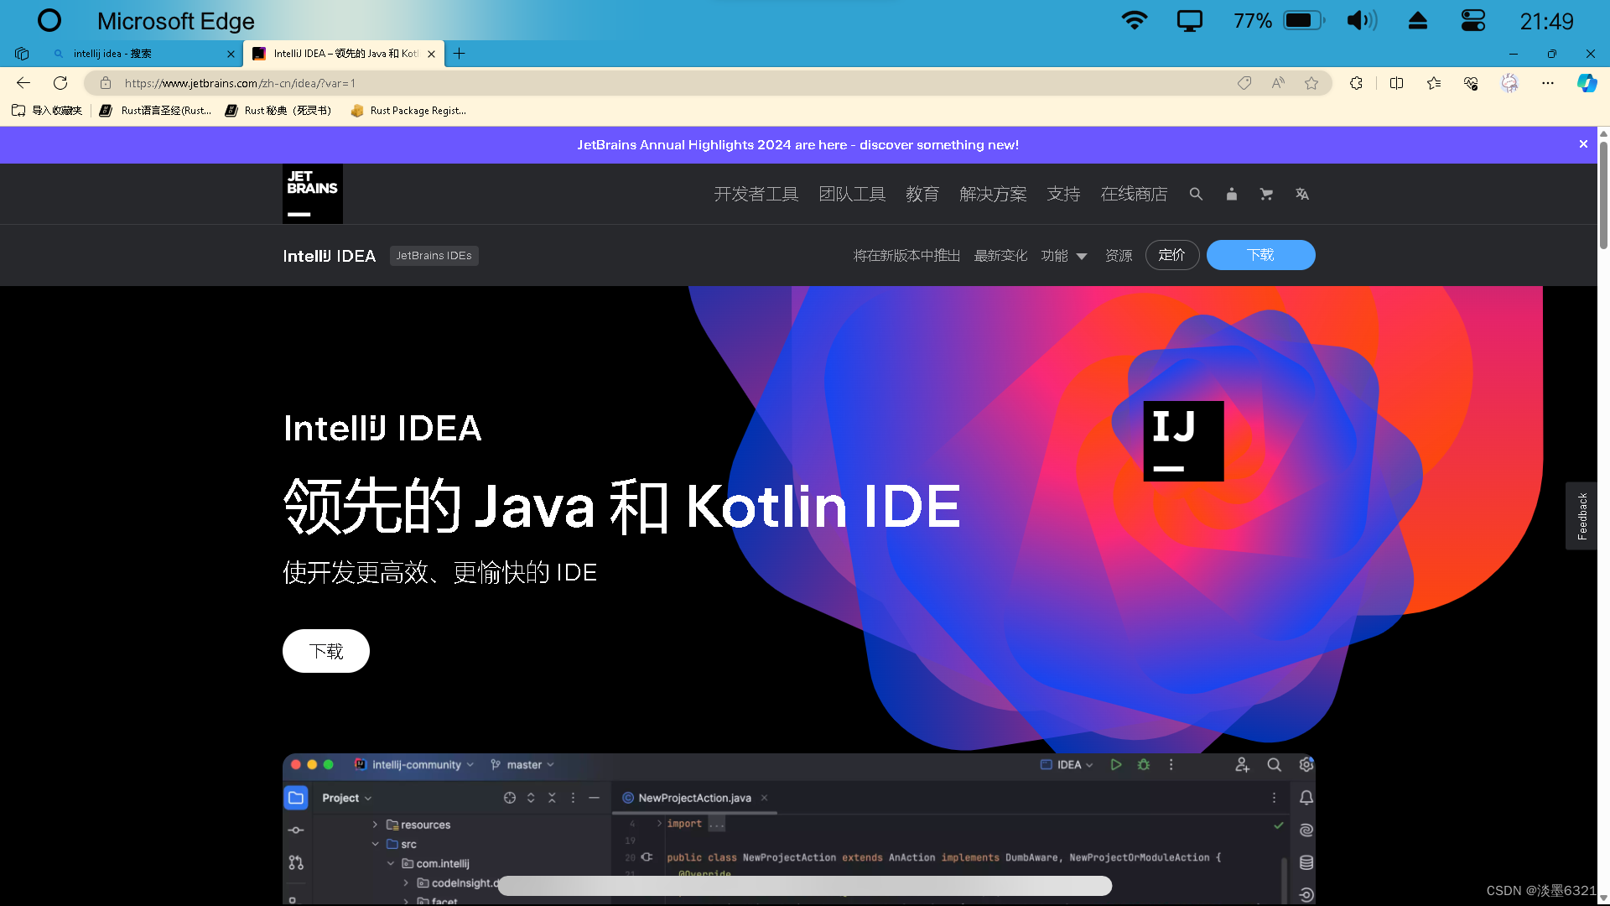Click the IDE preview notifications bell
The height and width of the screenshot is (906, 1610).
tap(1306, 798)
